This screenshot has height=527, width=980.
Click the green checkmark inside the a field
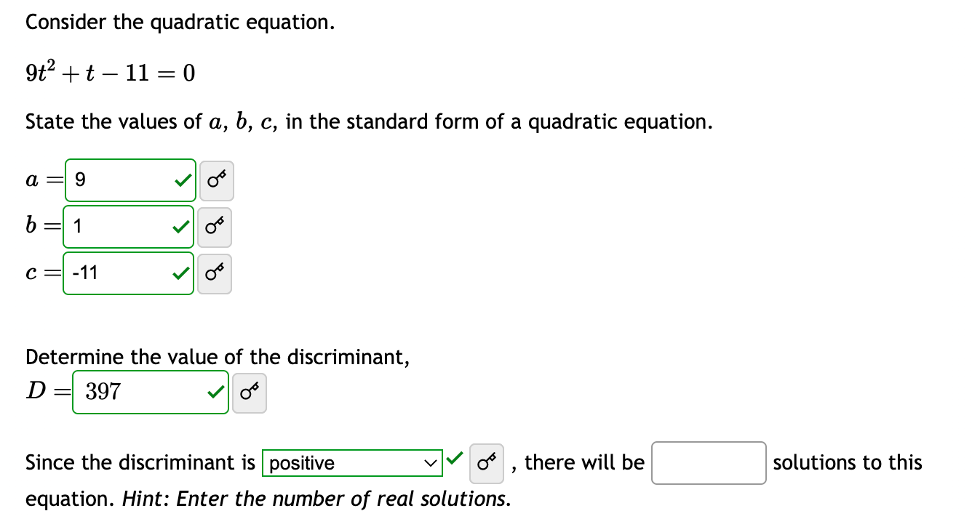click(182, 180)
